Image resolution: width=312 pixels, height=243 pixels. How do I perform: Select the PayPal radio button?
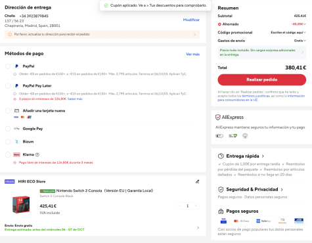click(8, 66)
